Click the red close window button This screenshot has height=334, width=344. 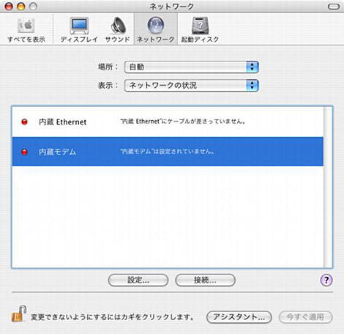click(x=9, y=7)
